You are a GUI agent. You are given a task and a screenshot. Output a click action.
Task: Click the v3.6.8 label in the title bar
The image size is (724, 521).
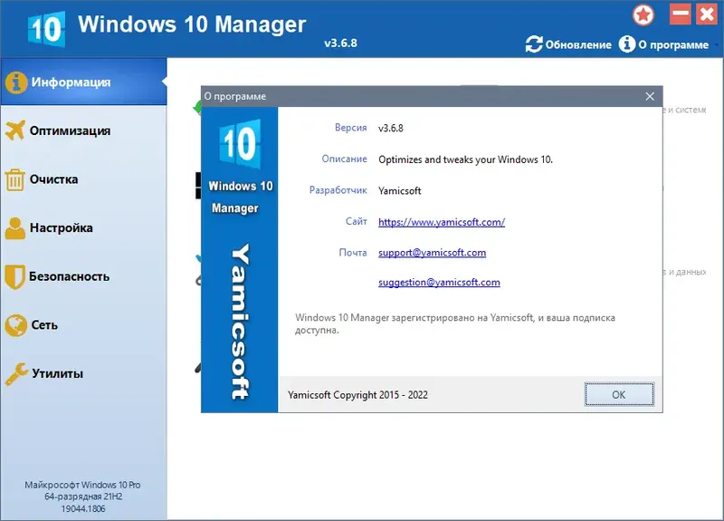tap(340, 43)
